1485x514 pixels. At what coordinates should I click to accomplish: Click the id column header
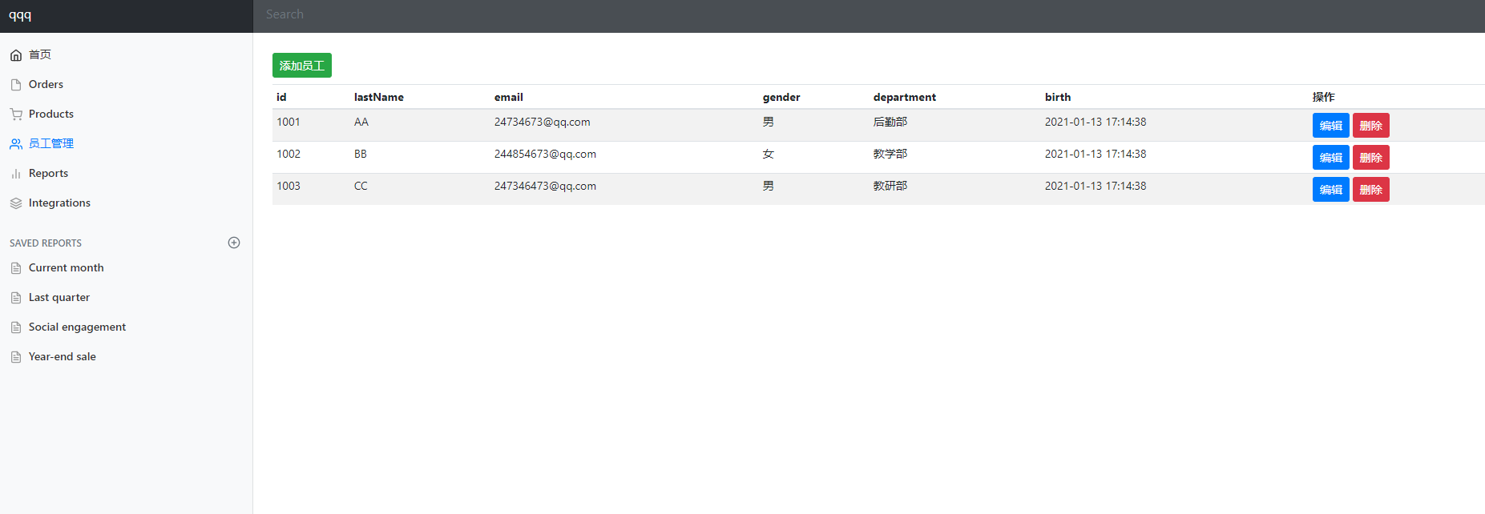coord(281,97)
